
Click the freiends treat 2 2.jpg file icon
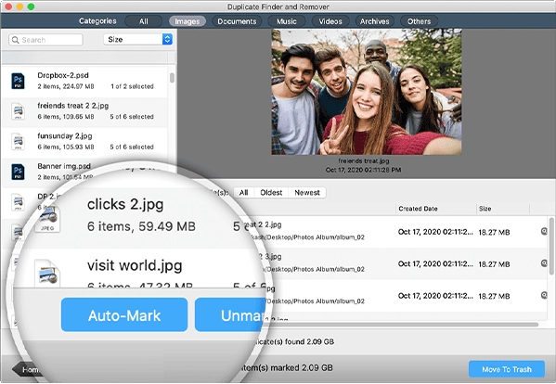[x=18, y=111]
